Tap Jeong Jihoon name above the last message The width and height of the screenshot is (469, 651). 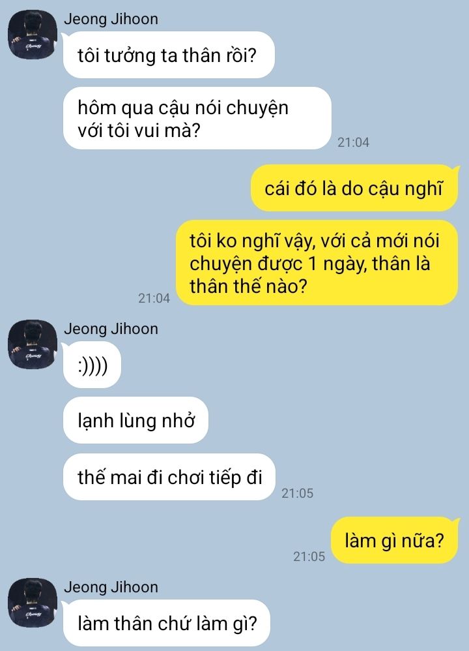(111, 587)
